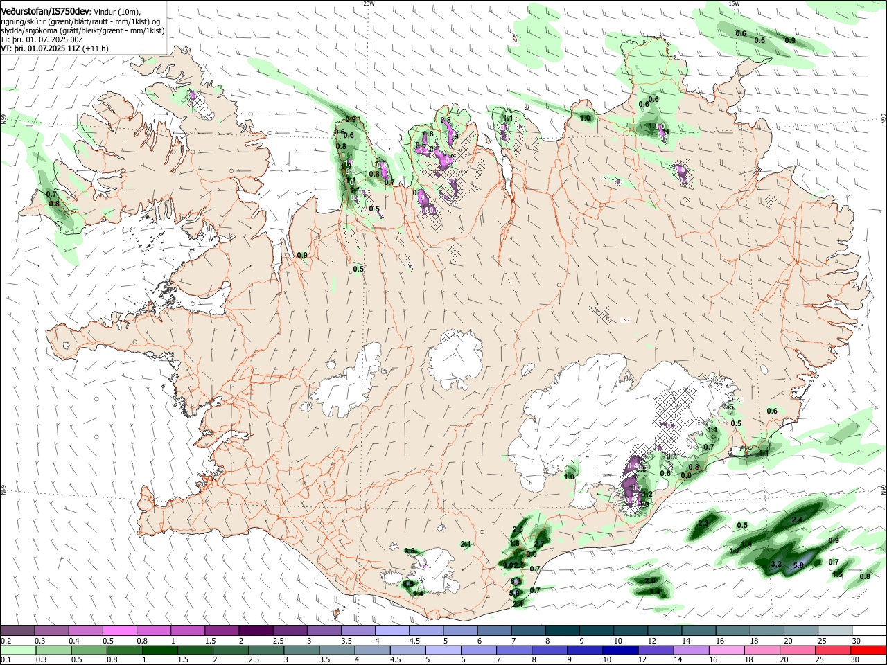Click the 5.9 precipitation value on south coast
The height and width of the screenshot is (665, 887).
tap(514, 593)
